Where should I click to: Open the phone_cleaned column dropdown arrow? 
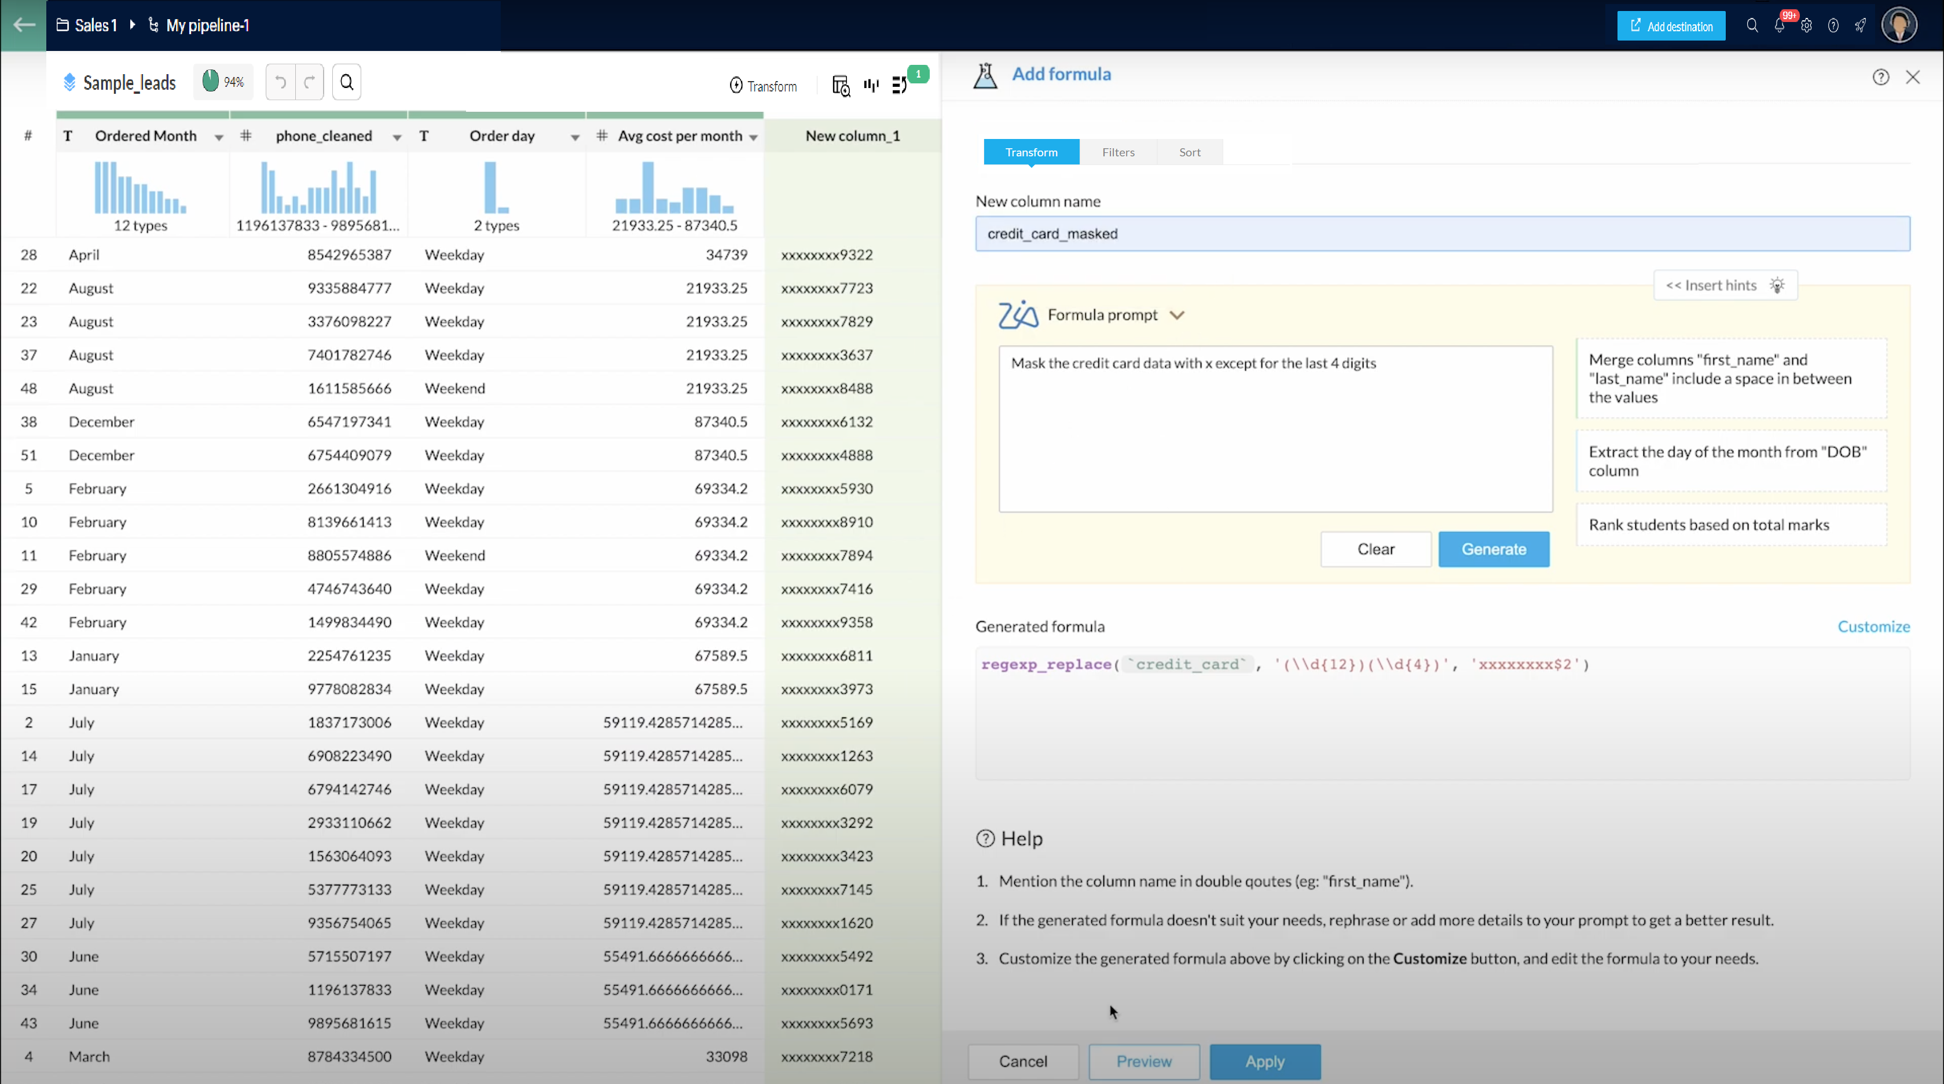pos(397,137)
